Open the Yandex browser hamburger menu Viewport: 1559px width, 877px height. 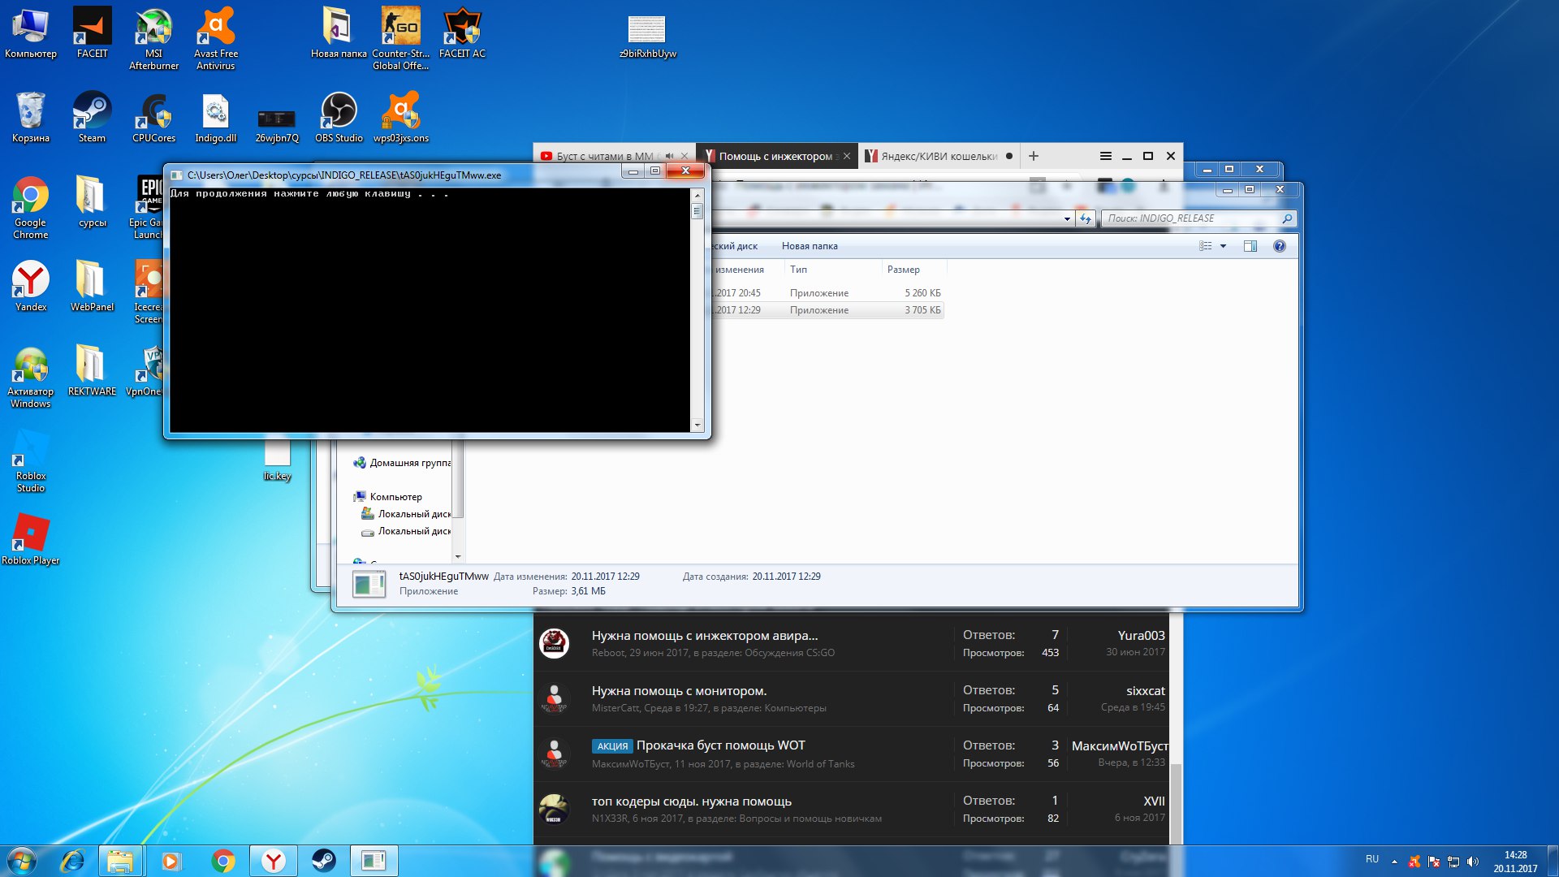coord(1105,156)
